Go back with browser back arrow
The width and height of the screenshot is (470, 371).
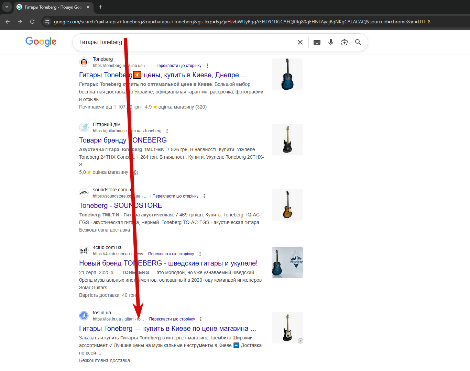(8, 22)
